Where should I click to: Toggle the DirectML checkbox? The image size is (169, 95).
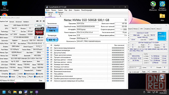coord(37,74)
